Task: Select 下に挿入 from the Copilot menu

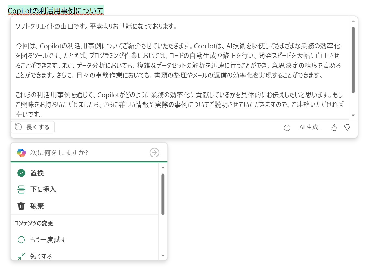Action: pyautogui.click(x=43, y=189)
